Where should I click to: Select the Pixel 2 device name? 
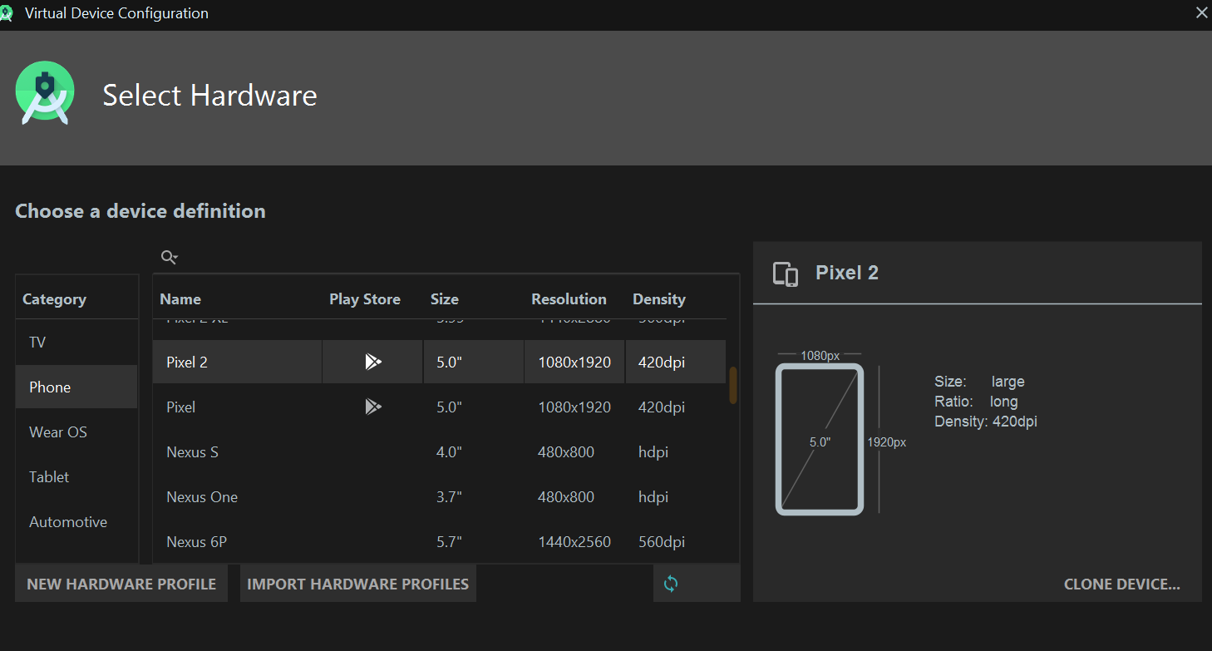187,362
